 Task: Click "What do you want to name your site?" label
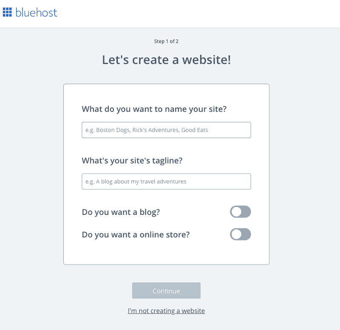pos(154,109)
